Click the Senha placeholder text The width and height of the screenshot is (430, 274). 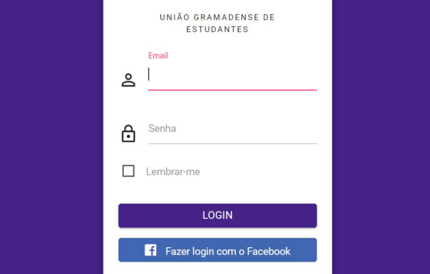pyautogui.click(x=162, y=129)
